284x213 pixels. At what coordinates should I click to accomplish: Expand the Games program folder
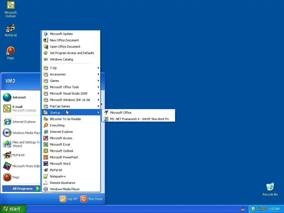pyautogui.click(x=71, y=81)
